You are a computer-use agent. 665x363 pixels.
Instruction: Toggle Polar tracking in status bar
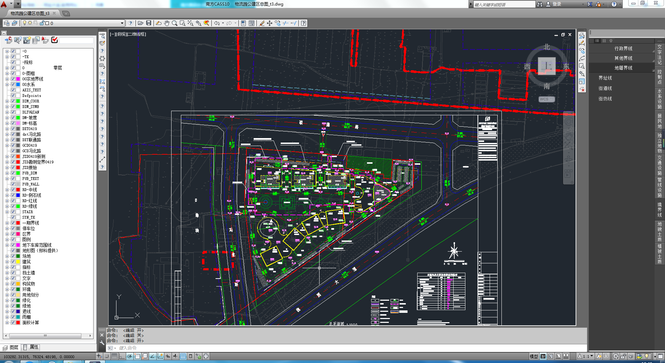[129, 356]
